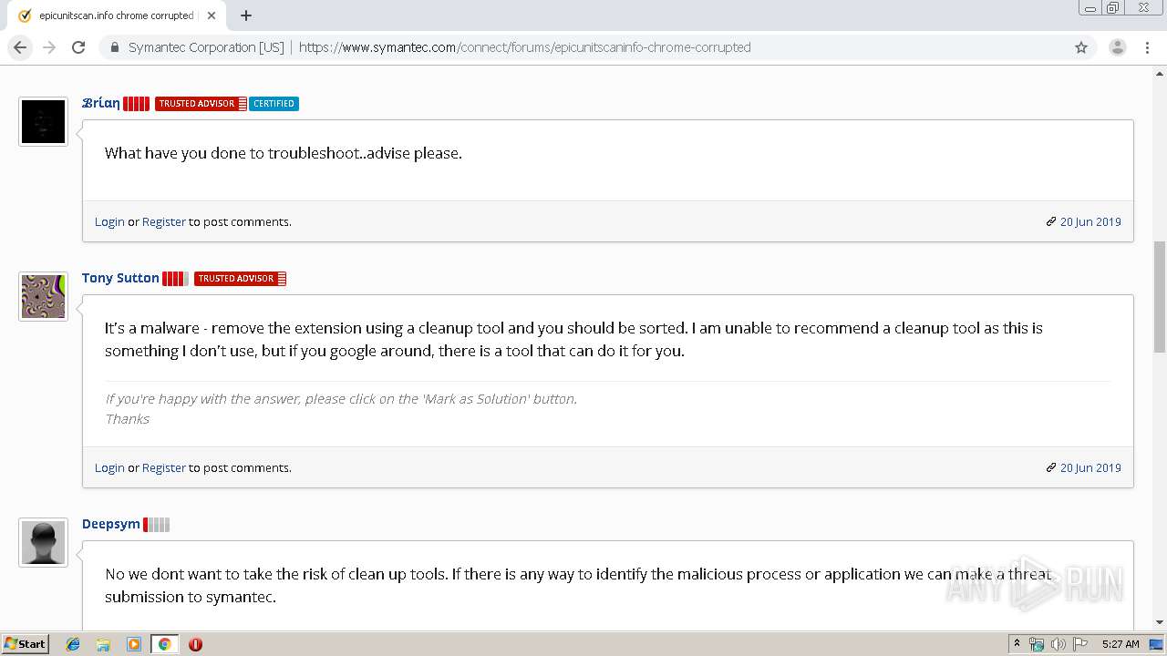
Task: Open Windows Explorer from the taskbar
Action: pos(103,644)
